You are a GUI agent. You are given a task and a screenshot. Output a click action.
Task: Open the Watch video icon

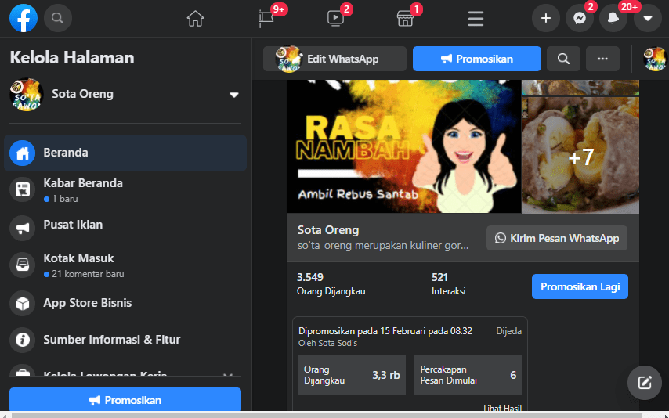(335, 18)
